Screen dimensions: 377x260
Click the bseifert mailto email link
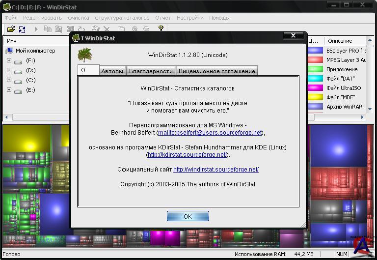click(x=210, y=133)
